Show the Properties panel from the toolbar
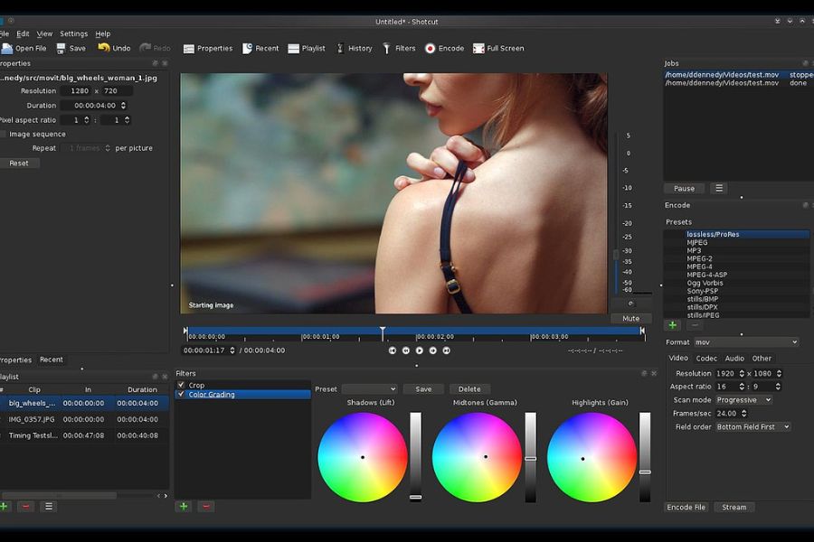This screenshot has width=814, height=542. (x=208, y=48)
